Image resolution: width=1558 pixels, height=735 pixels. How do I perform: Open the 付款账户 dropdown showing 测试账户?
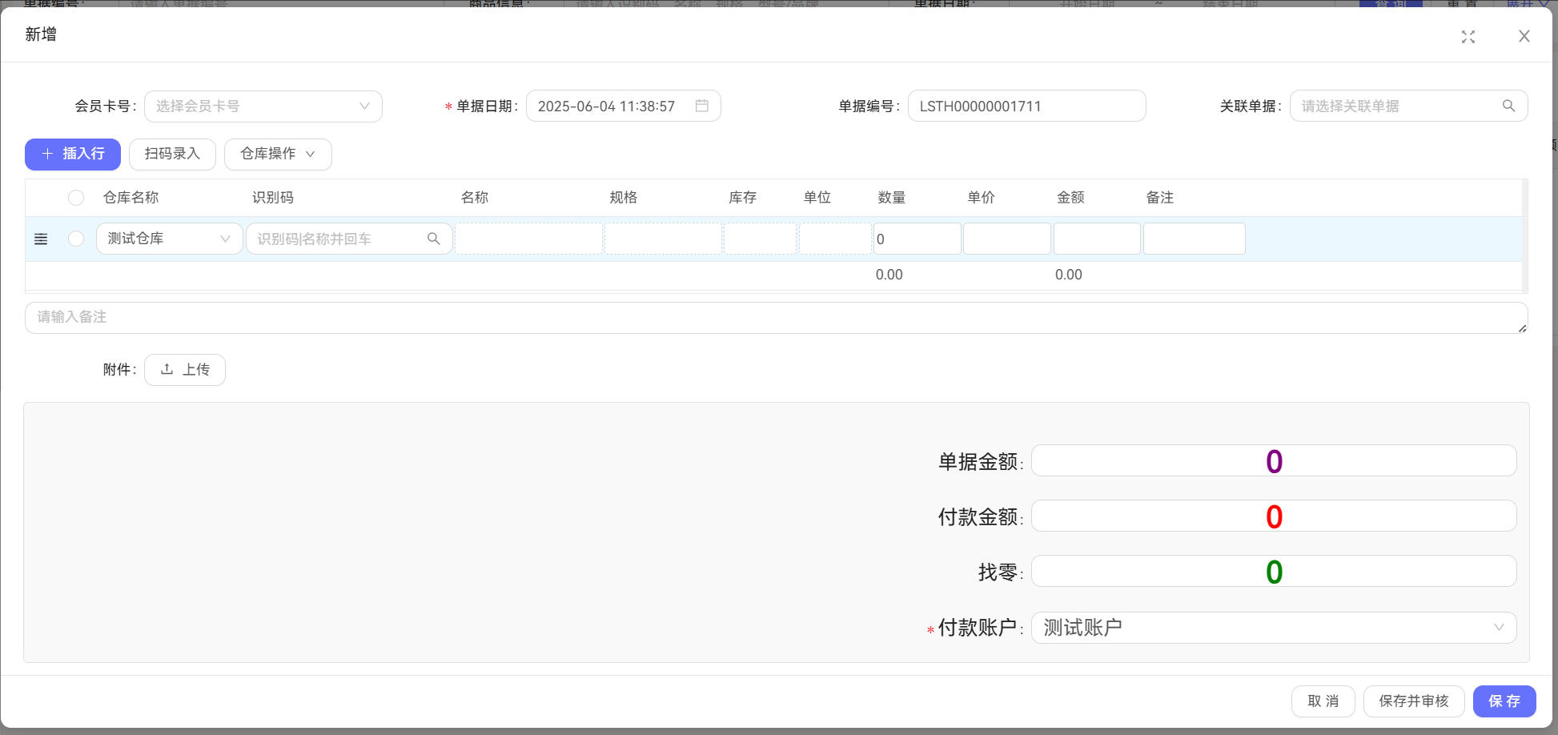pos(1274,627)
